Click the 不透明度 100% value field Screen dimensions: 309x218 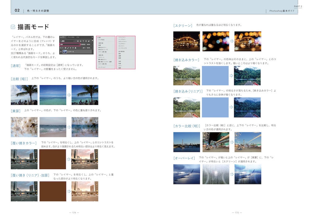click(88, 44)
